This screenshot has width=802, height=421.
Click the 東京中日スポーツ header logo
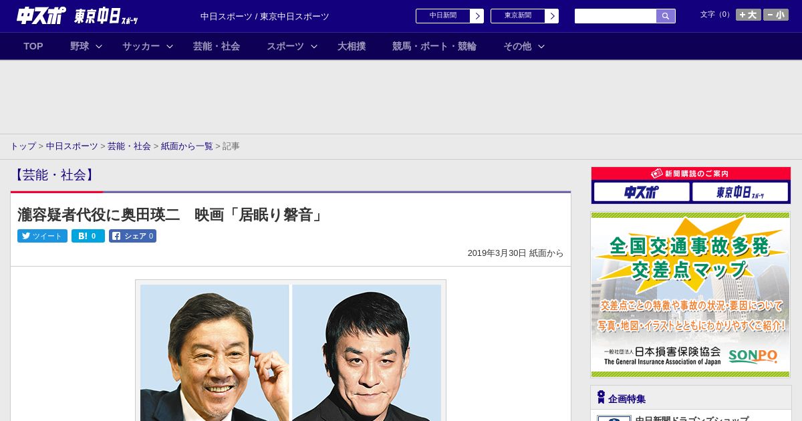[106, 16]
